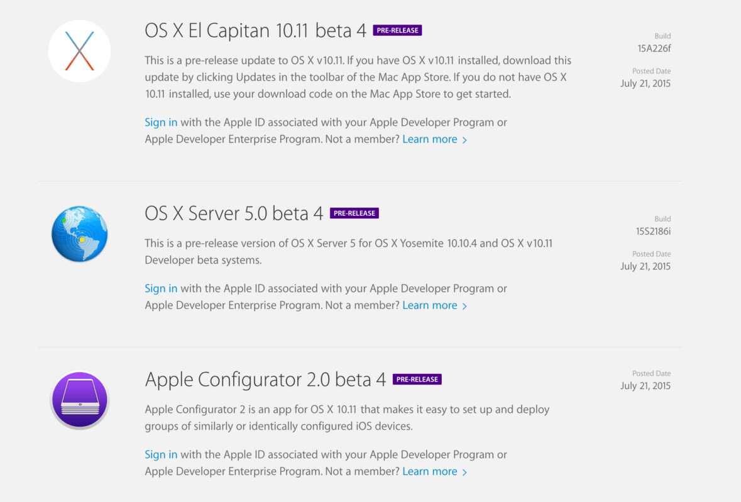Image resolution: width=741 pixels, height=502 pixels.
Task: Click build number 15A226f
Action: 654,48
